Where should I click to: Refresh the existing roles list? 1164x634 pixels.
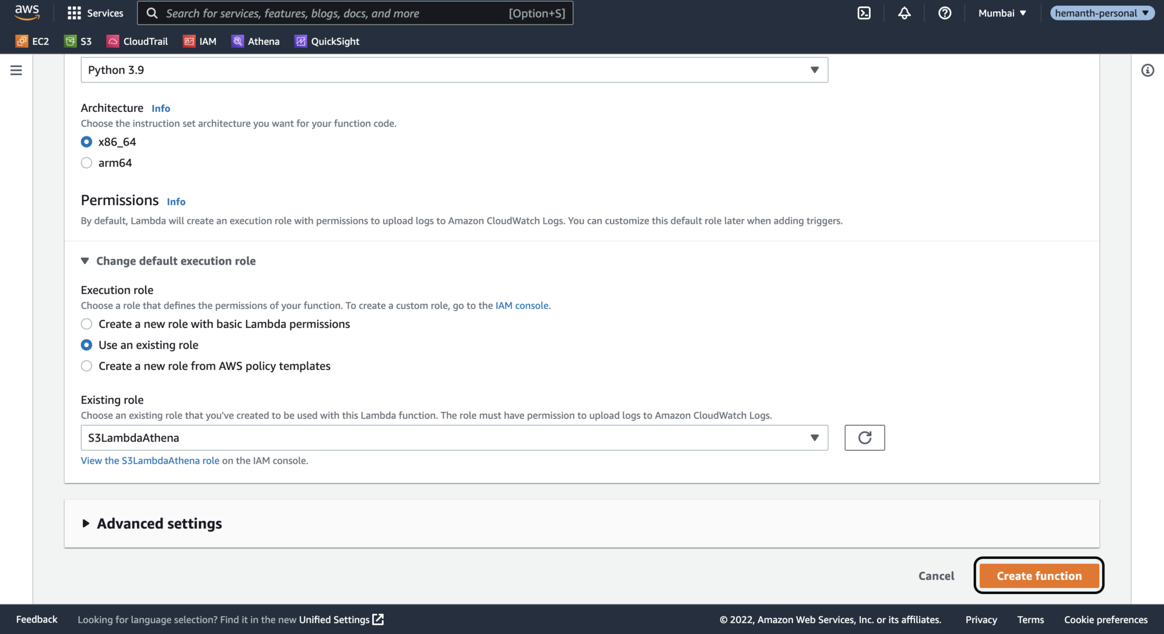pos(864,437)
